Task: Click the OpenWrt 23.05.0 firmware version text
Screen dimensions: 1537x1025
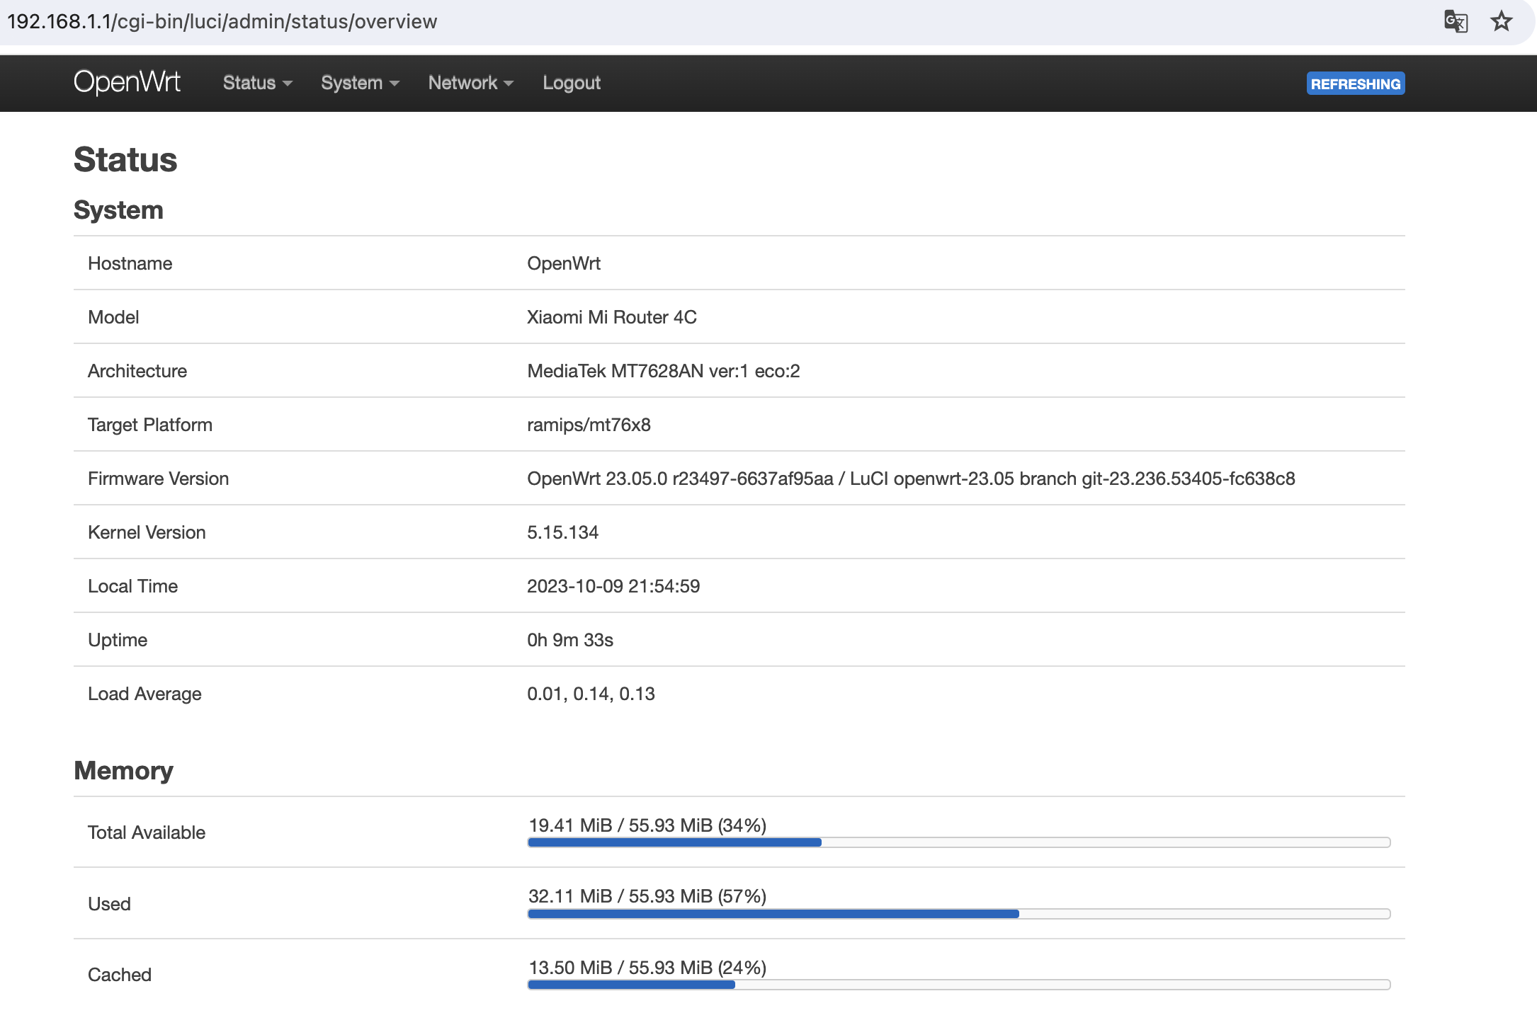Action: [911, 479]
